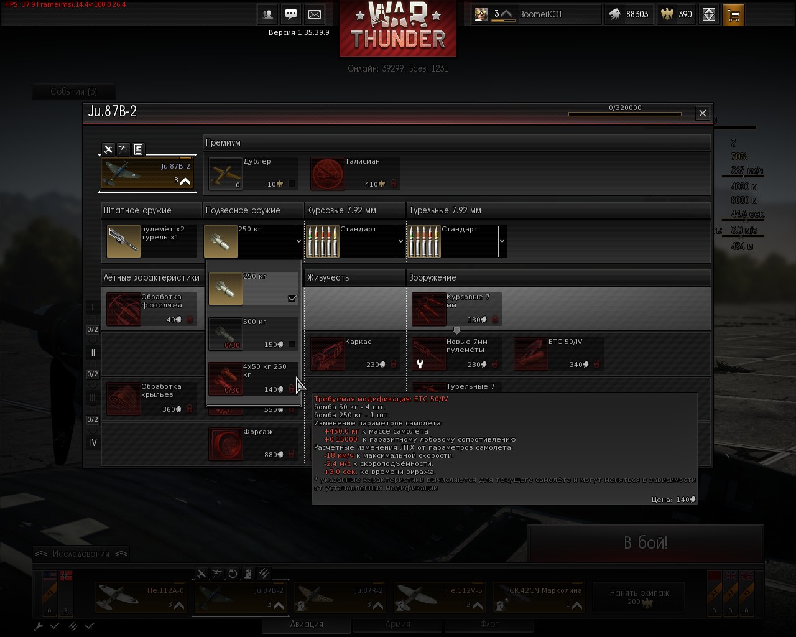Open the mail envelope icon
Viewport: 796px width, 637px height.
click(x=315, y=14)
